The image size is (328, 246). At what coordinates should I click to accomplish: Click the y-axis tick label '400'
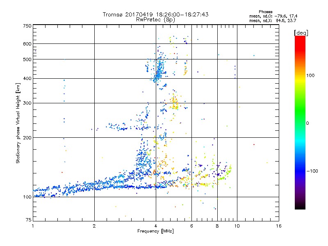pos(27,79)
